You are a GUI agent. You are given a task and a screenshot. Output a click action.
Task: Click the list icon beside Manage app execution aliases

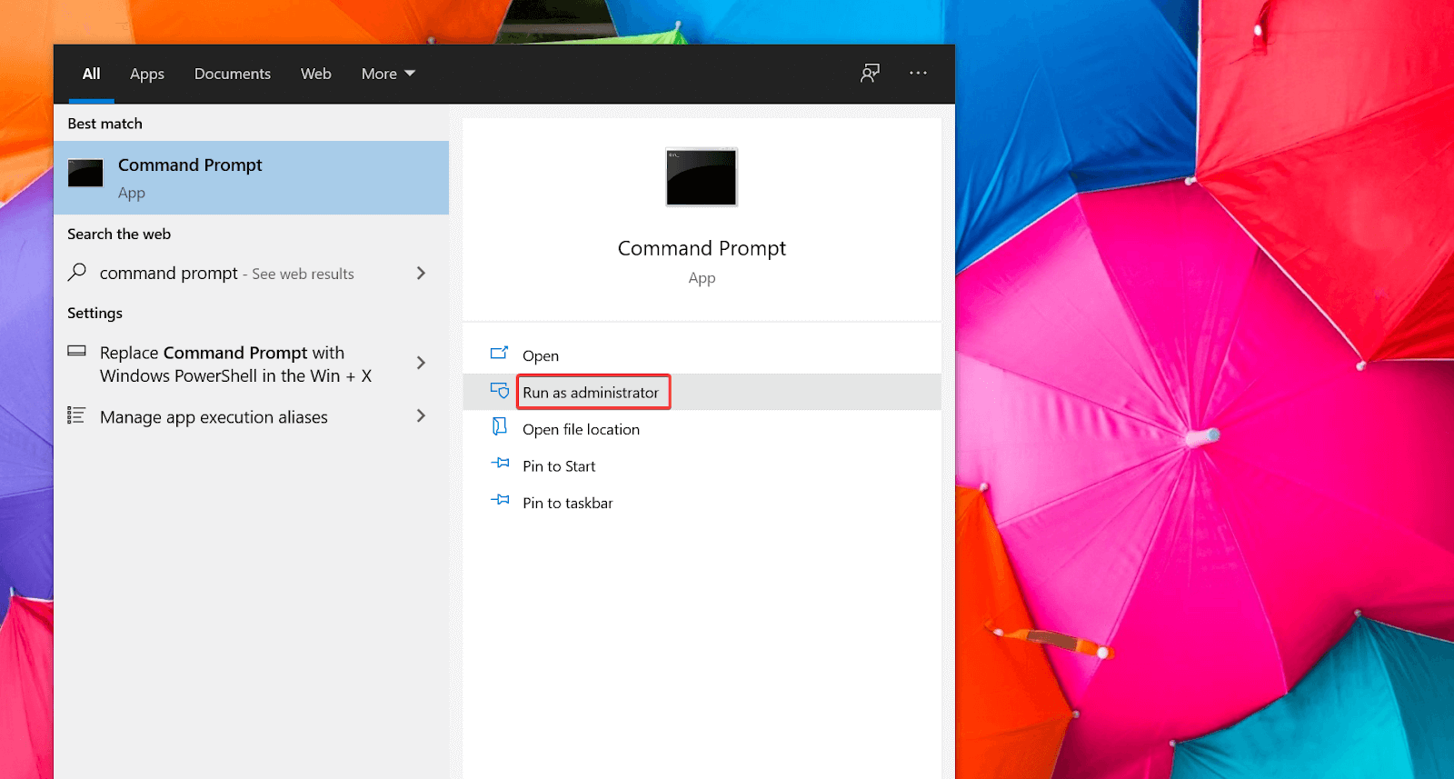pyautogui.click(x=76, y=415)
